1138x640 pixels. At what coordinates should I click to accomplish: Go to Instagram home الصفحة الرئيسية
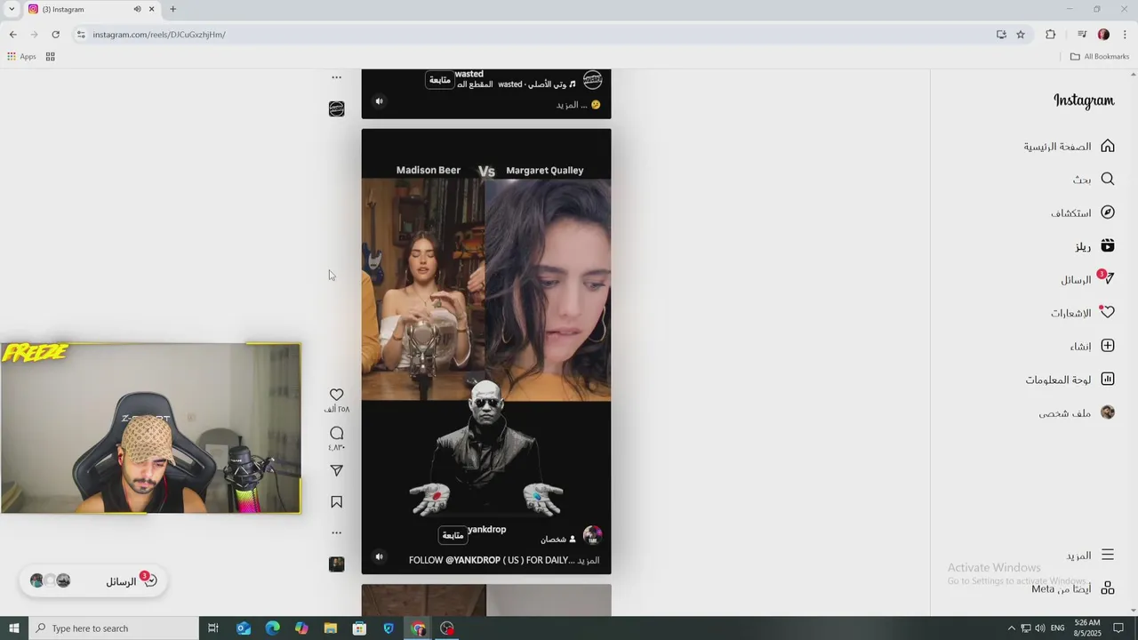point(1070,146)
